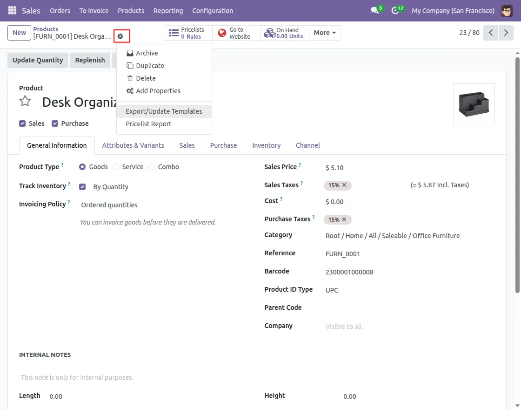This screenshot has width=521, height=410.
Task: Open the activities clock icon
Action: click(395, 10)
